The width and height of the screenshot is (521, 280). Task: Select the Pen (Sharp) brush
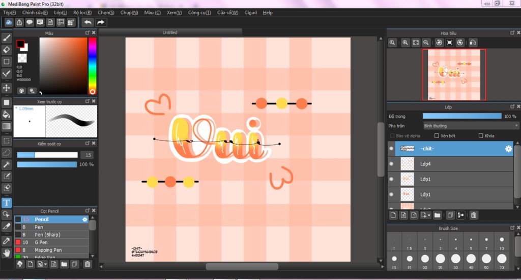point(51,235)
